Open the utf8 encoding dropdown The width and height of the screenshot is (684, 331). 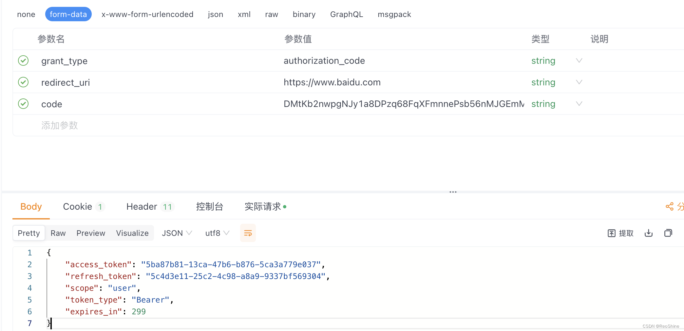[x=217, y=233]
